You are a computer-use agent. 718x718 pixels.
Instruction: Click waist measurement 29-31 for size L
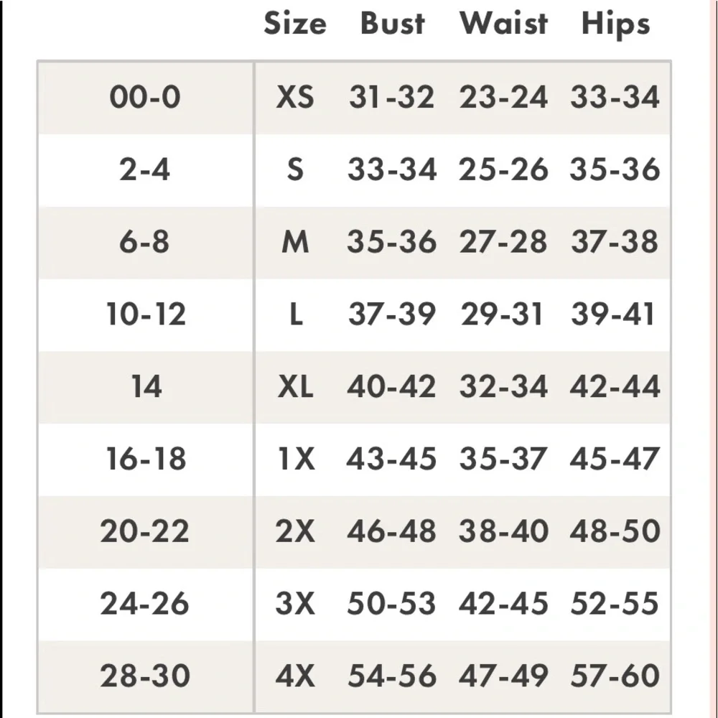[x=503, y=314]
